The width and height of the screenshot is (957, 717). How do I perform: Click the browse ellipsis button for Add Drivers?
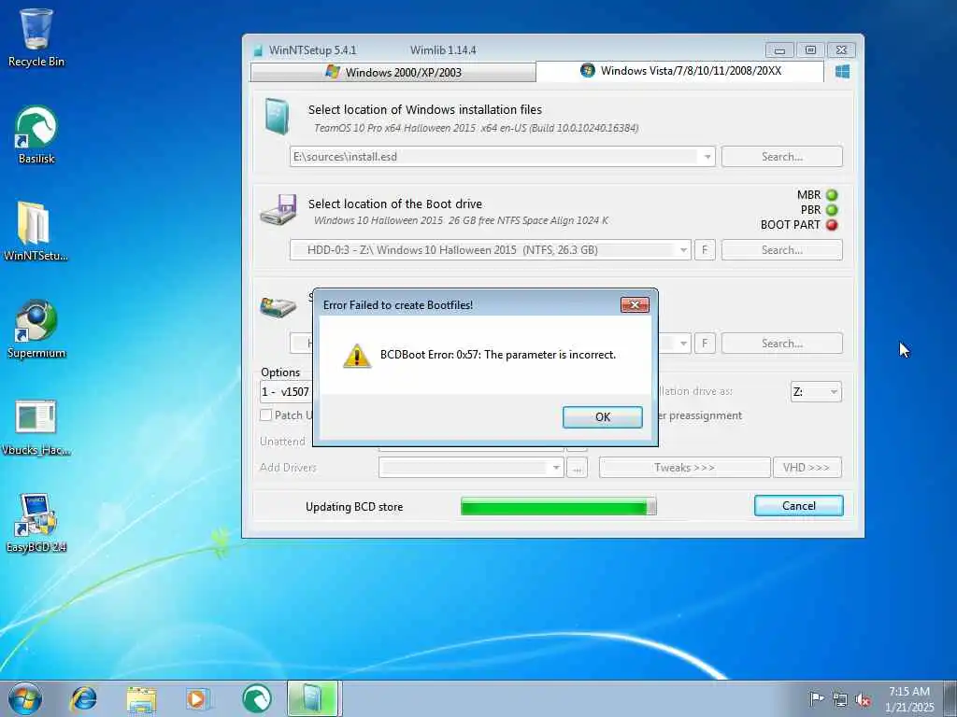tap(577, 468)
